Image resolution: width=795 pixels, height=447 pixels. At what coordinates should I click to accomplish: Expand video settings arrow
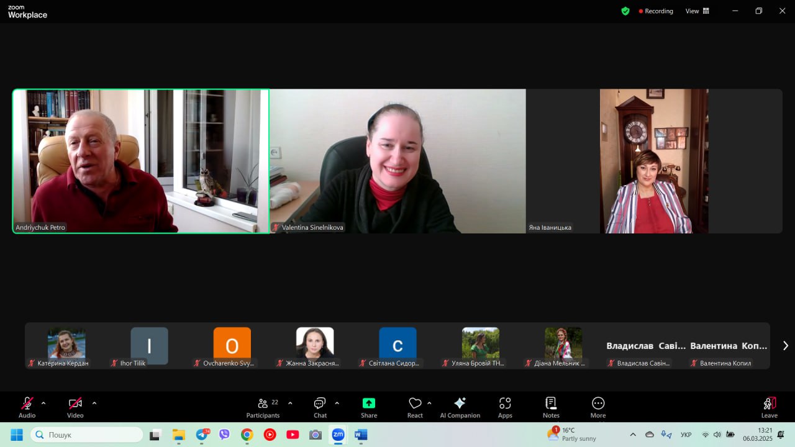[94, 403]
